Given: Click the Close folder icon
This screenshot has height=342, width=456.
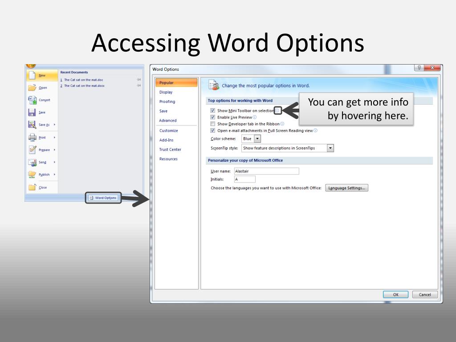Looking at the screenshot, I should (32, 187).
